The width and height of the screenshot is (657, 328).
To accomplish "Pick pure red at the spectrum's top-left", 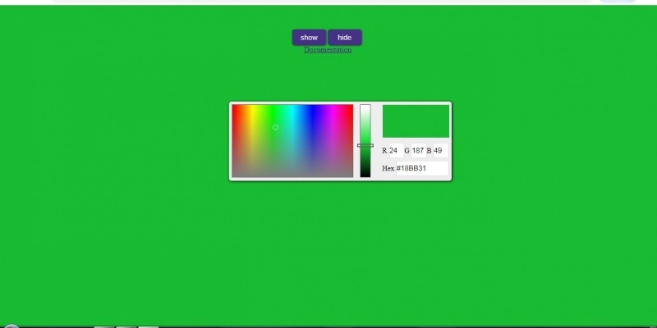I will (234, 107).
